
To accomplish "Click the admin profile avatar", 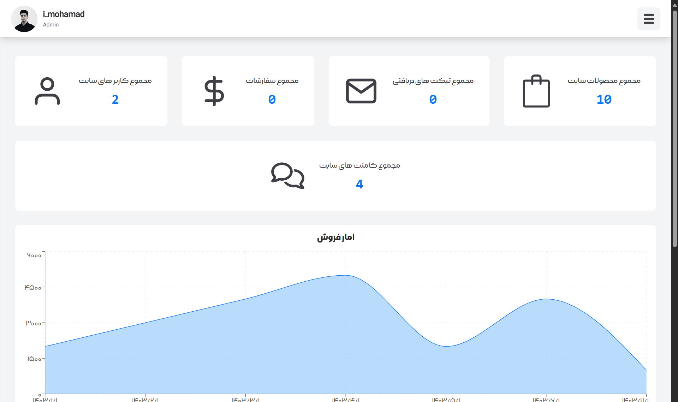I will [x=24, y=19].
